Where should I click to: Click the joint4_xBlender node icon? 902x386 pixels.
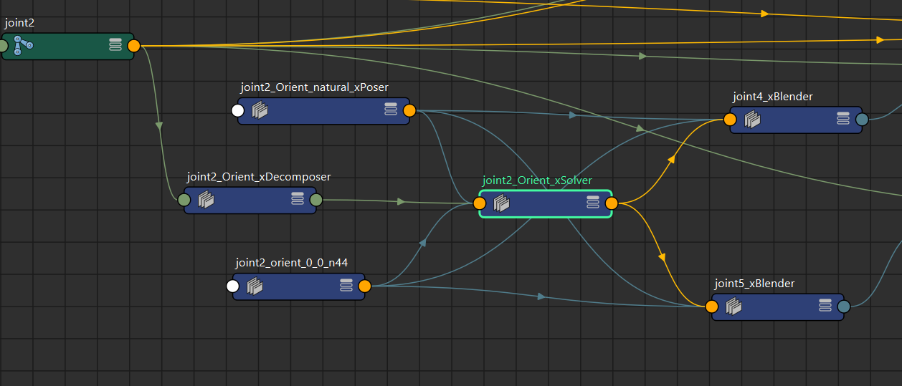click(751, 120)
